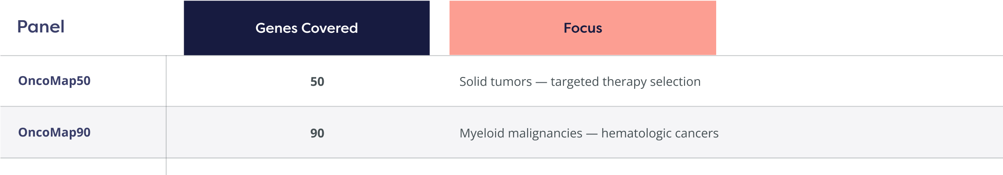Screen dimensions: 1003x175
Task: Open the OncoMap90 panel name
Action: point(54,133)
